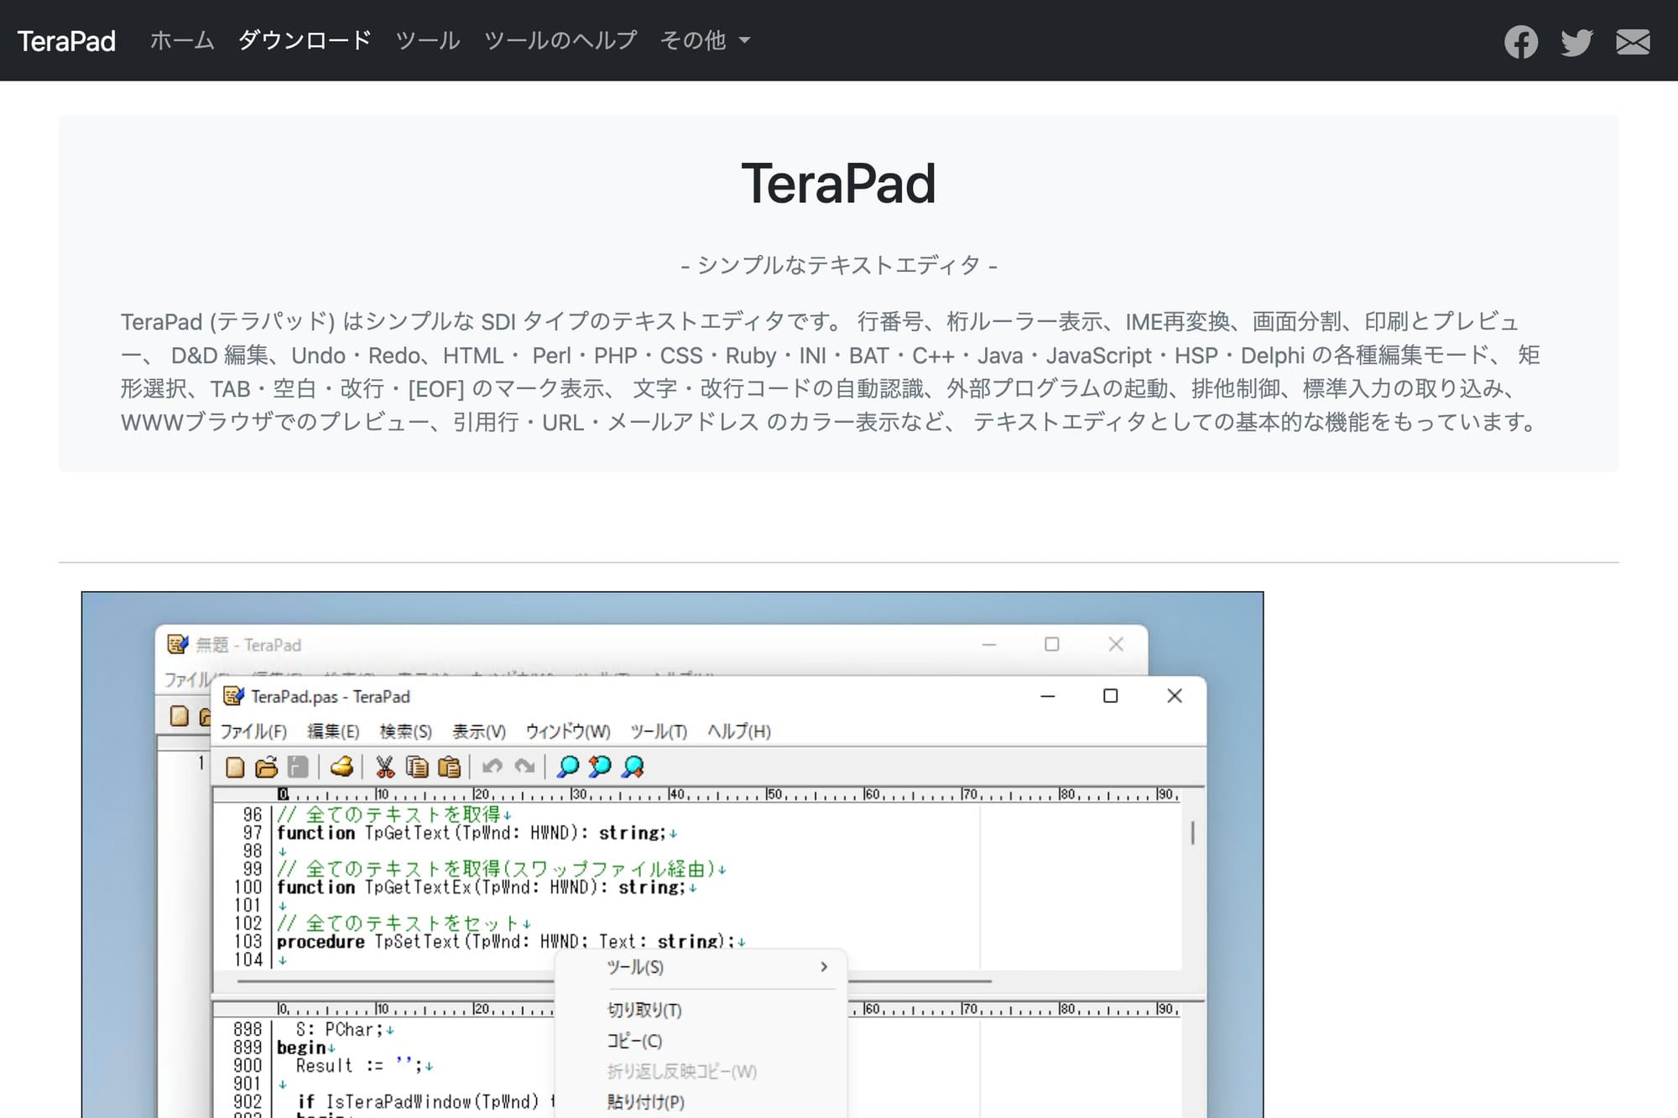1678x1118 pixels.
Task: Open 検索(S) menu in TeraPad.pas window
Action: 405,731
